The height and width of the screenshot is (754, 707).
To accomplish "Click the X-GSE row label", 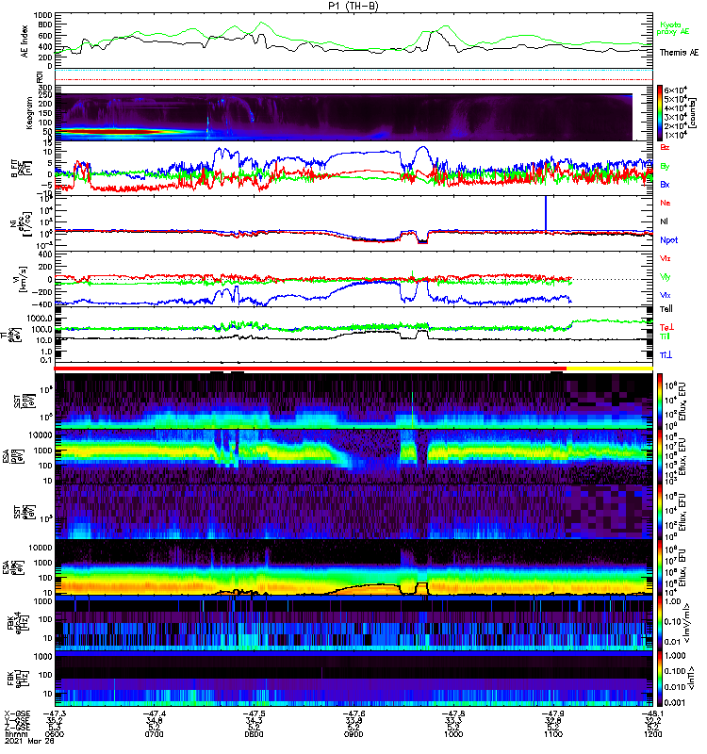I will [x=17, y=713].
